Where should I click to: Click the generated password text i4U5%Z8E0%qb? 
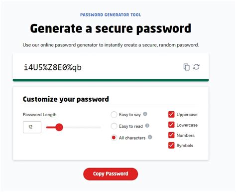click(53, 67)
